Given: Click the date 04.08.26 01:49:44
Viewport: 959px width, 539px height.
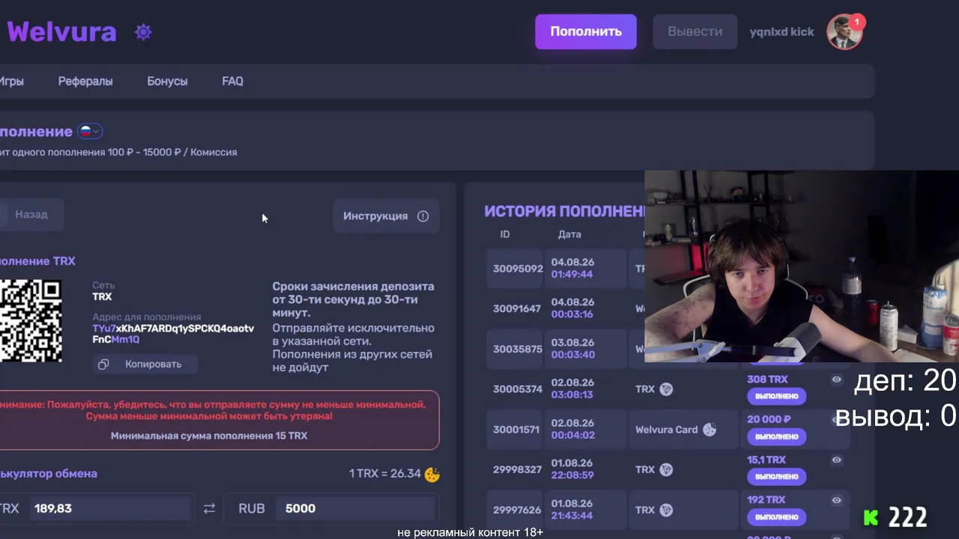Looking at the screenshot, I should [x=572, y=269].
